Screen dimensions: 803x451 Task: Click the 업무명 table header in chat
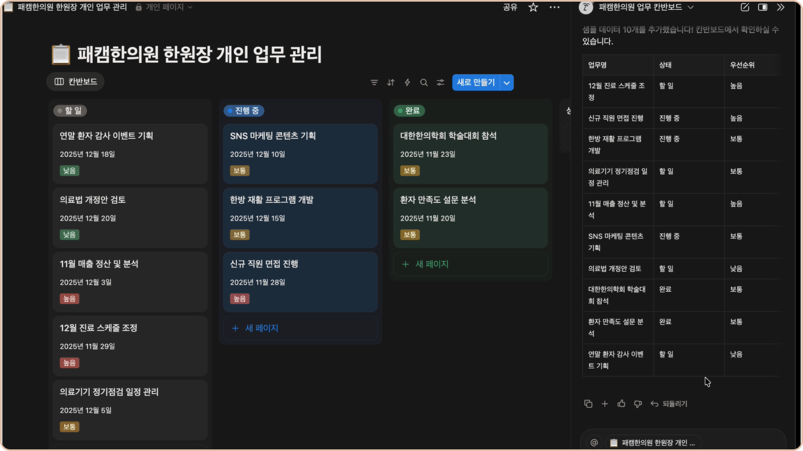click(618, 65)
